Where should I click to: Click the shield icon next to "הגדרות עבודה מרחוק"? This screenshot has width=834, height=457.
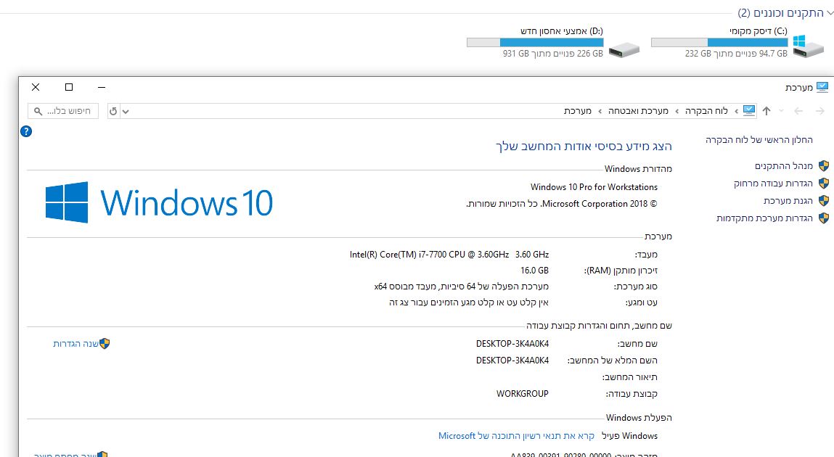[x=823, y=184]
